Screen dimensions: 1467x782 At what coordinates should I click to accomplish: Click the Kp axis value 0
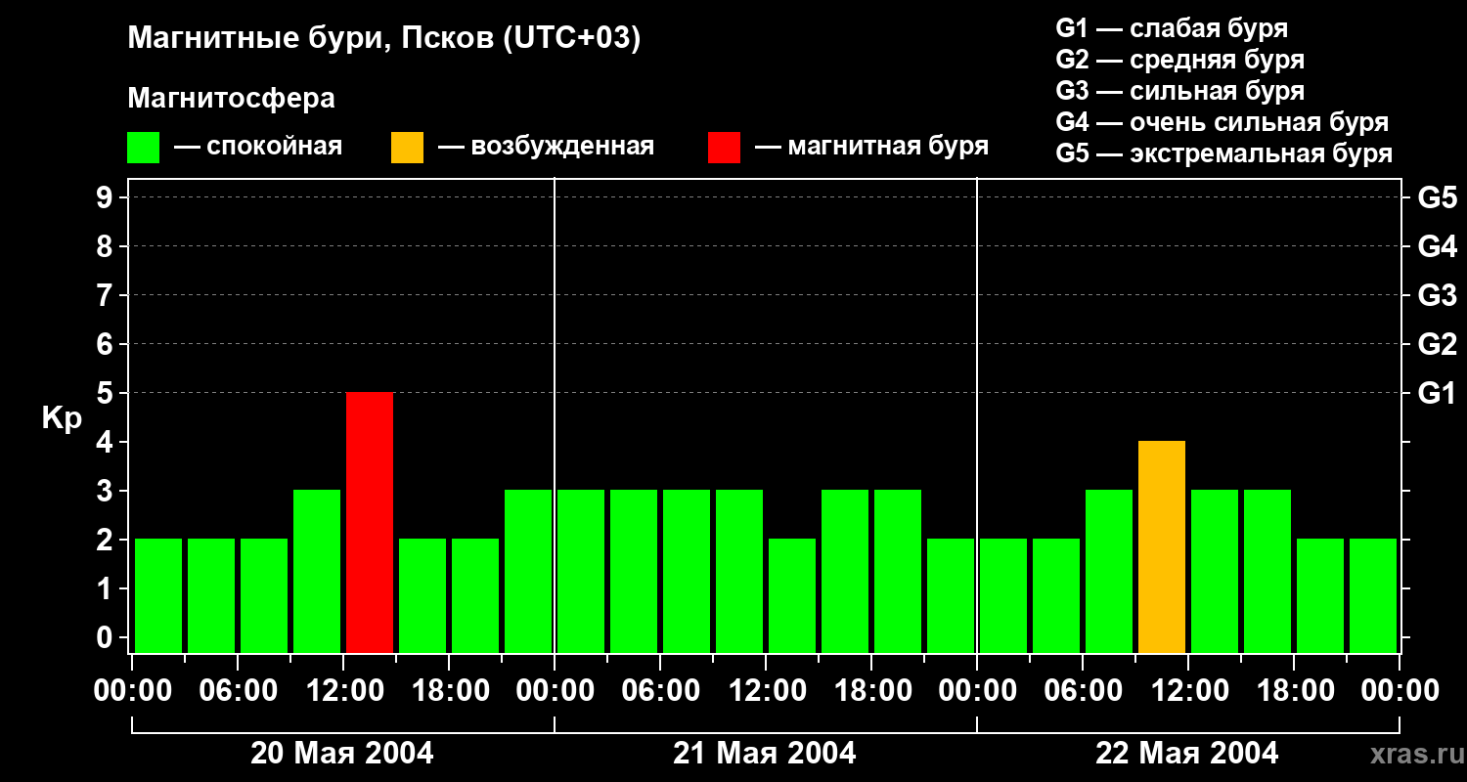click(x=107, y=637)
